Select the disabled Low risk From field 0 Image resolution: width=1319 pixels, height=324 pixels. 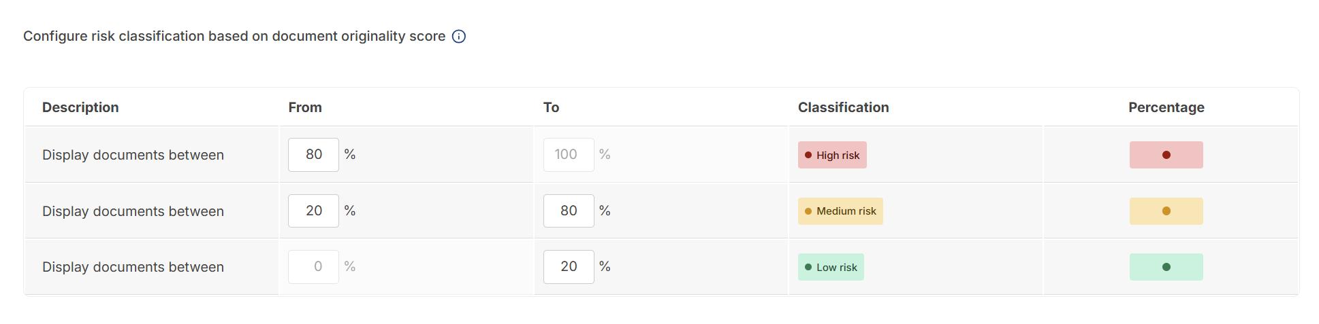pos(313,267)
